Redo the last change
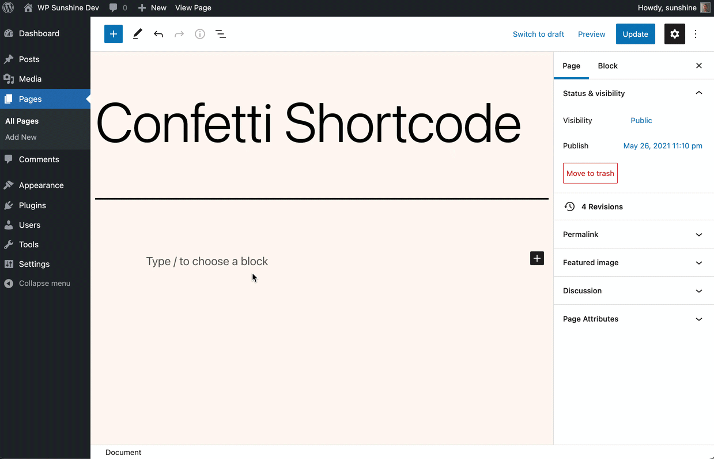Screen dimensions: 714x459 [179, 34]
